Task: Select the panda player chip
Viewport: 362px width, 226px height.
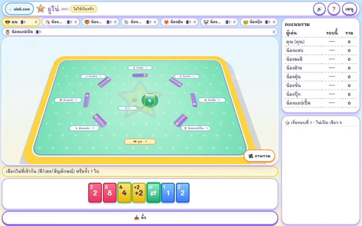Action: click(x=219, y=22)
